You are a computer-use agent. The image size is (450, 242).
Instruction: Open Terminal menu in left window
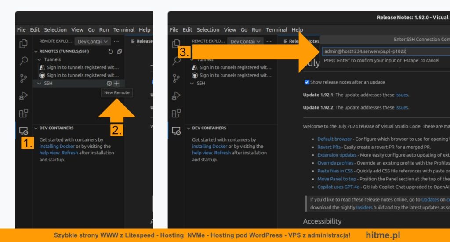[123, 29]
